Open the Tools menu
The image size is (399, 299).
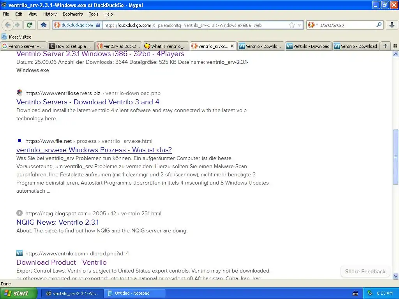click(94, 14)
